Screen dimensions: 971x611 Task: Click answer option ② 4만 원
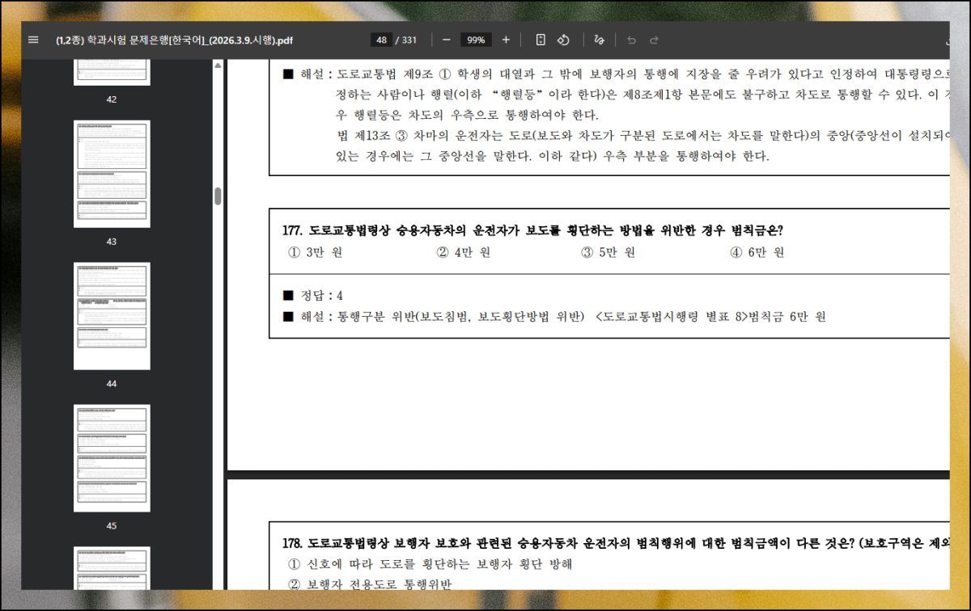coord(464,252)
